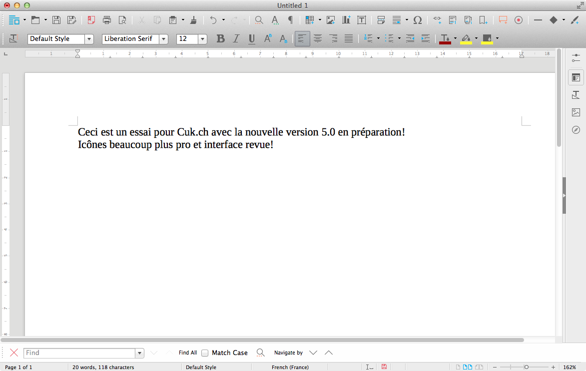Export directly as PDF
Image resolution: width=586 pixels, height=371 pixels.
click(x=91, y=20)
